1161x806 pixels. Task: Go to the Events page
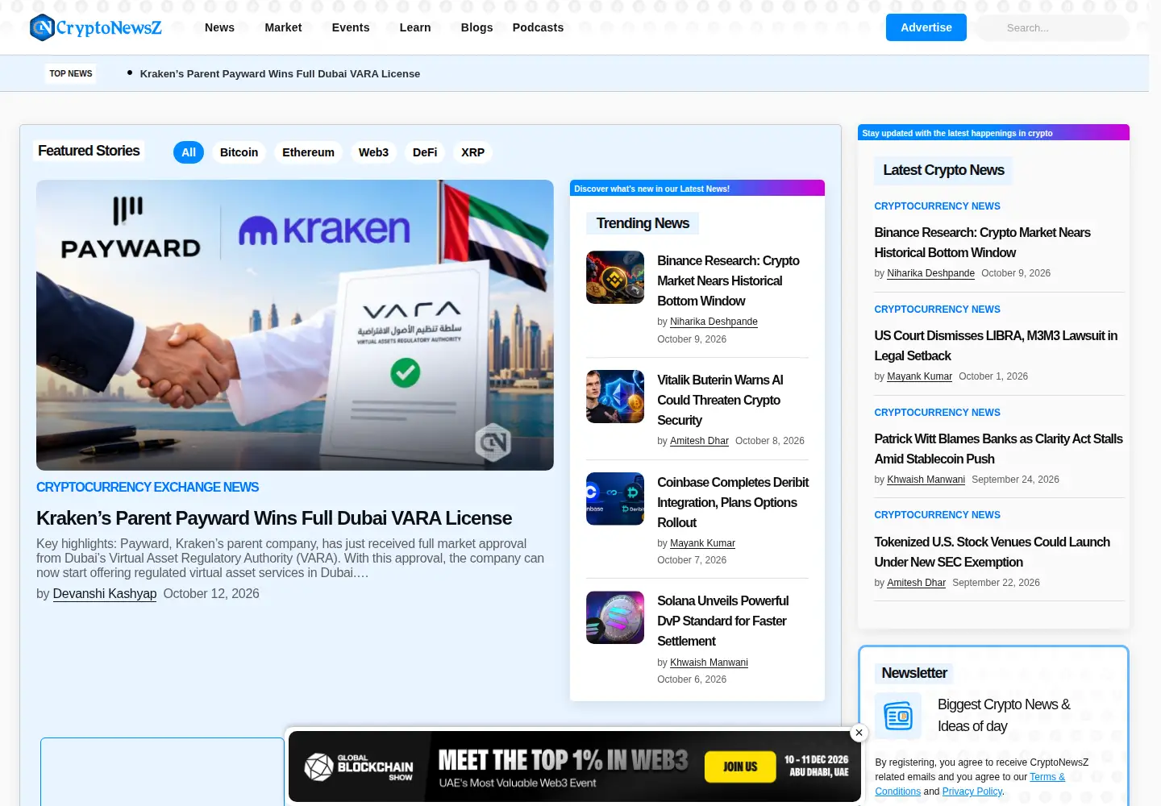(351, 27)
